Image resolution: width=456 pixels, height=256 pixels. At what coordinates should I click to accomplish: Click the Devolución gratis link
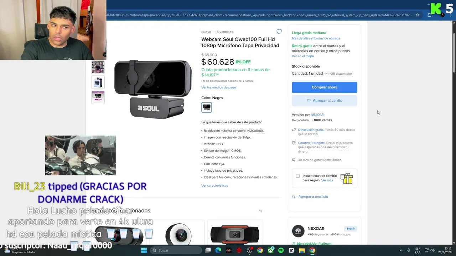311,130
